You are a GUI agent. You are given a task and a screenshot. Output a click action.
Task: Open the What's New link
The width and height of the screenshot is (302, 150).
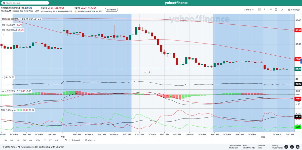pyautogui.click(x=234, y=148)
